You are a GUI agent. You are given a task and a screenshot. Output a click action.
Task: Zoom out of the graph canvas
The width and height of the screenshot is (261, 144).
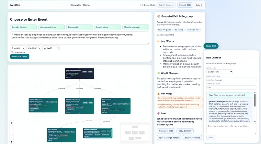(x=12, y=129)
